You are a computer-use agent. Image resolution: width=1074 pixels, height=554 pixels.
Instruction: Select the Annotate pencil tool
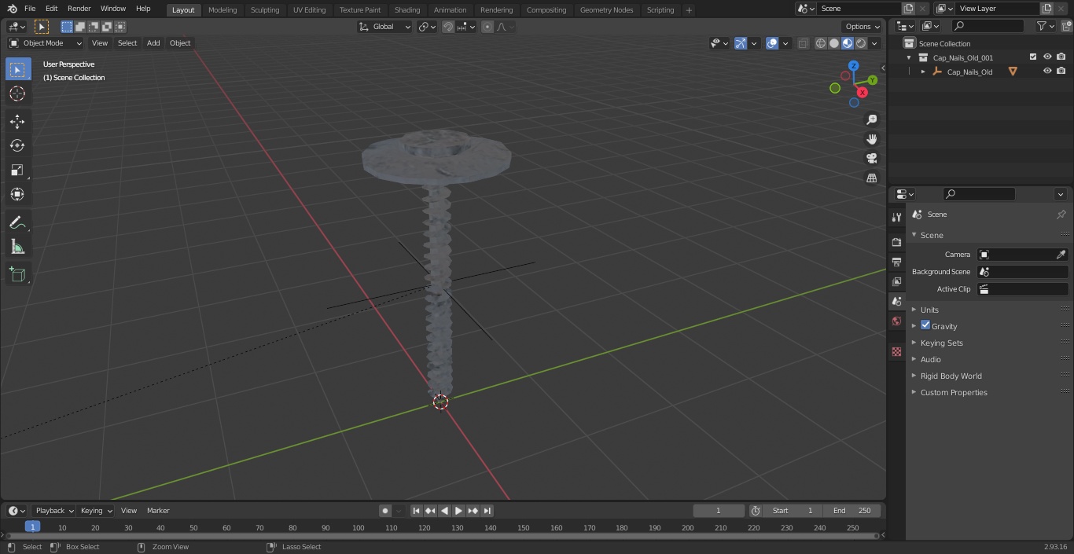coord(17,222)
